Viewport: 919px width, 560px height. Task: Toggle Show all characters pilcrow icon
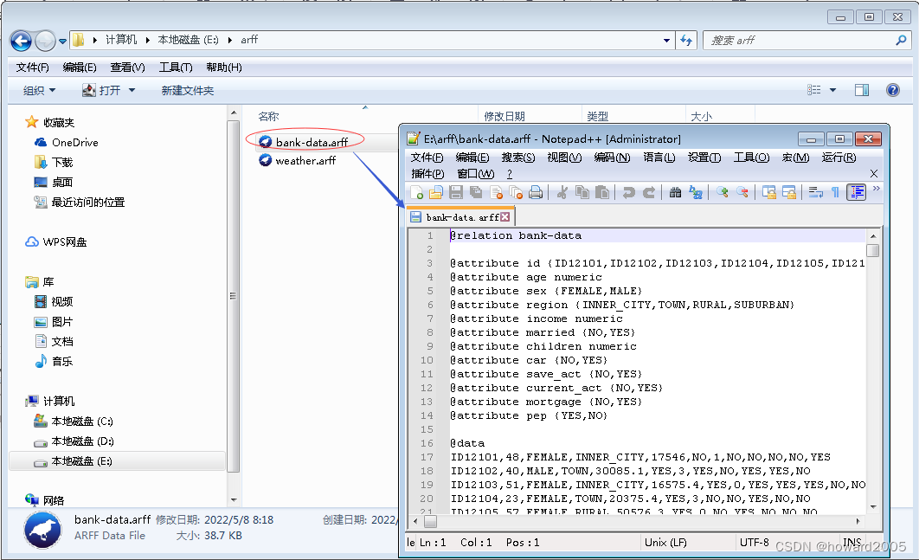[x=835, y=192]
